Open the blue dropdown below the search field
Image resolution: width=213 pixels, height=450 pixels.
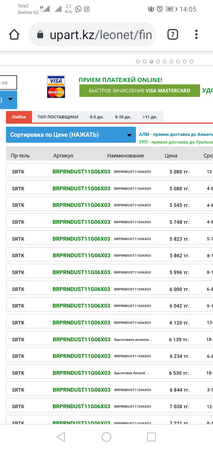[x=9, y=100]
